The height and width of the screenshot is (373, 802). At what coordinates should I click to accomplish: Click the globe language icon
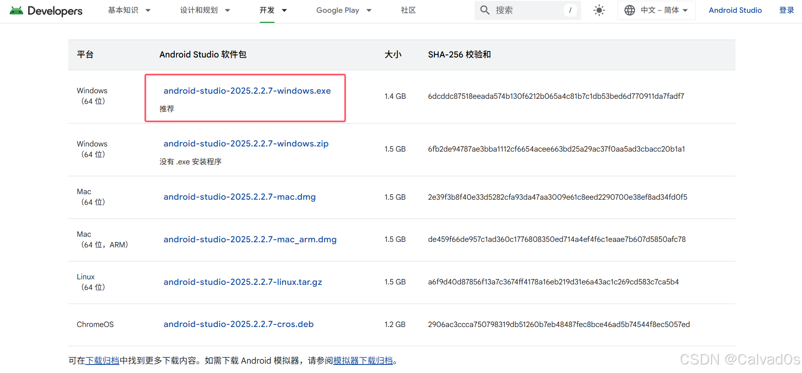[x=630, y=10]
